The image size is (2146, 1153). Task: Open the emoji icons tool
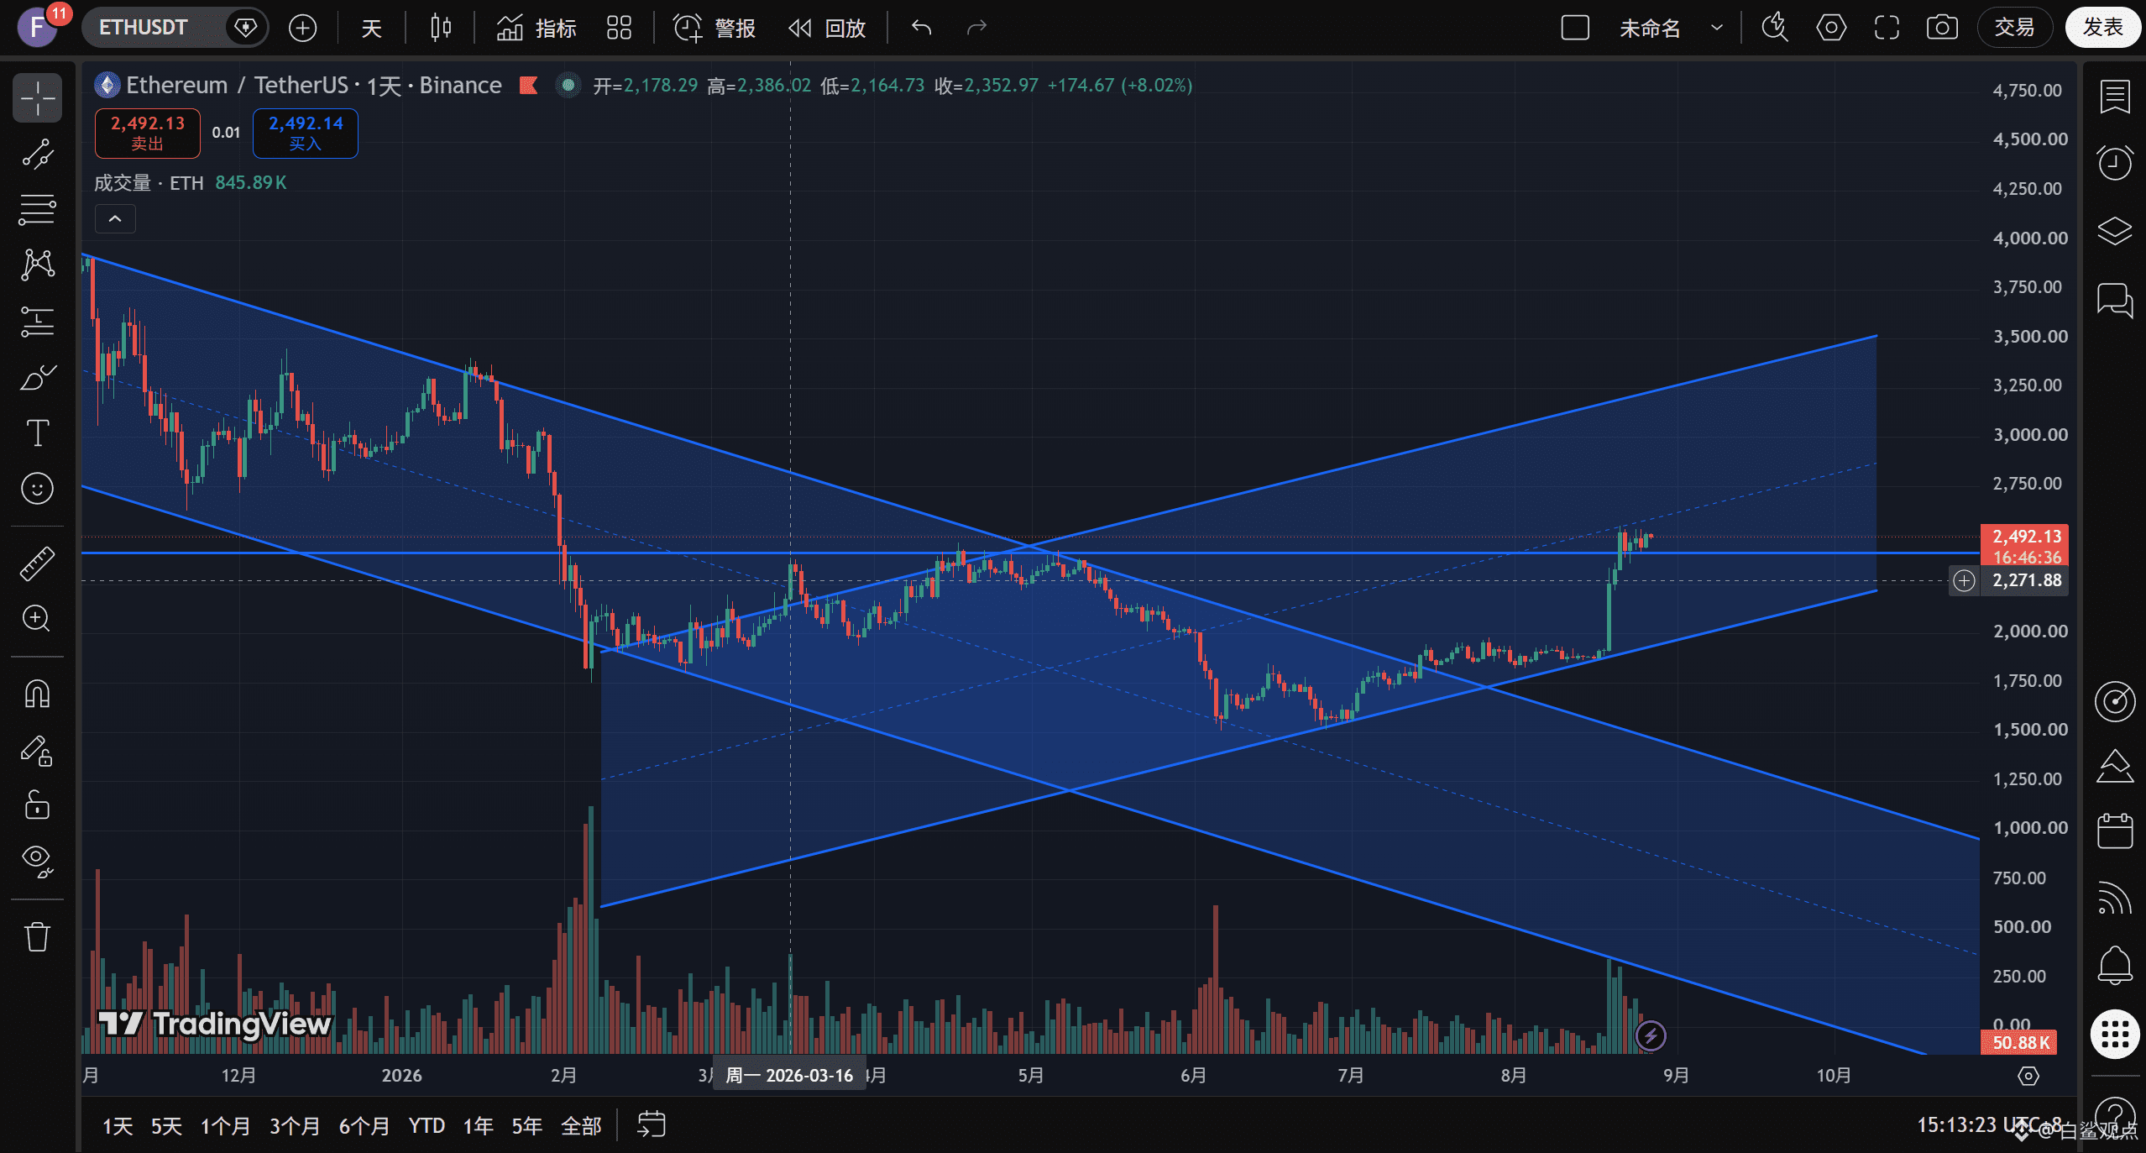coord(37,489)
